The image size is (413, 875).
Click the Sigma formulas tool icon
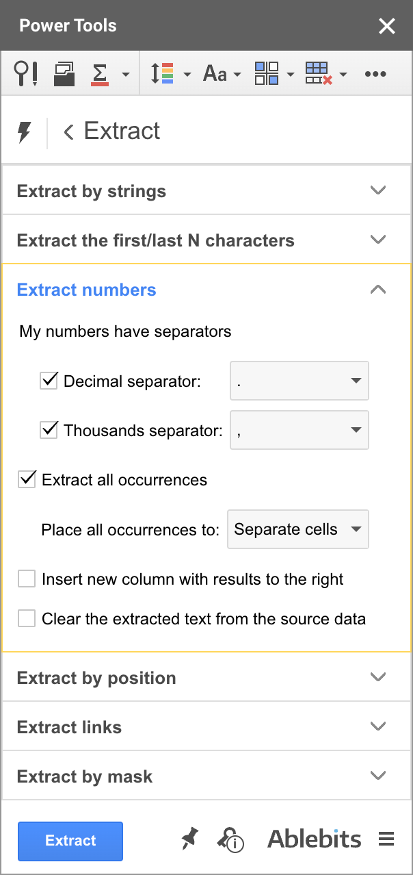coord(101,73)
